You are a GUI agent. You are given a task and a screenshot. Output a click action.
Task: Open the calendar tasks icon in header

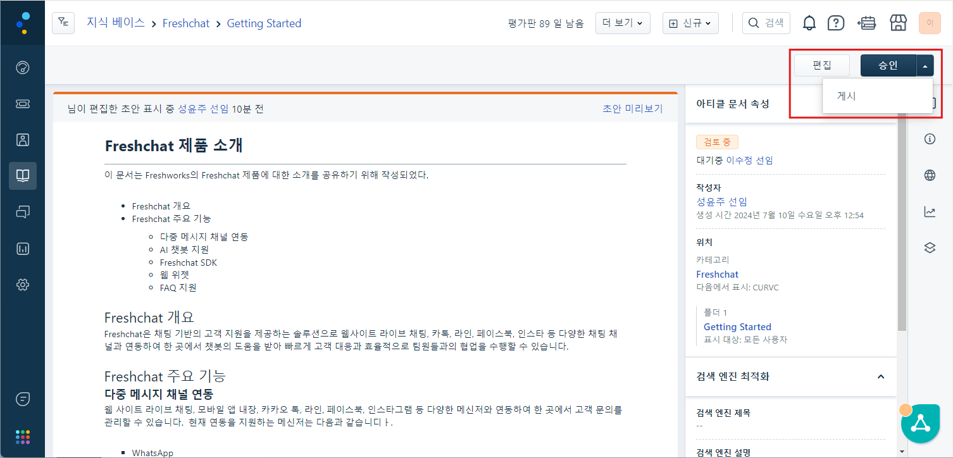[x=867, y=23]
